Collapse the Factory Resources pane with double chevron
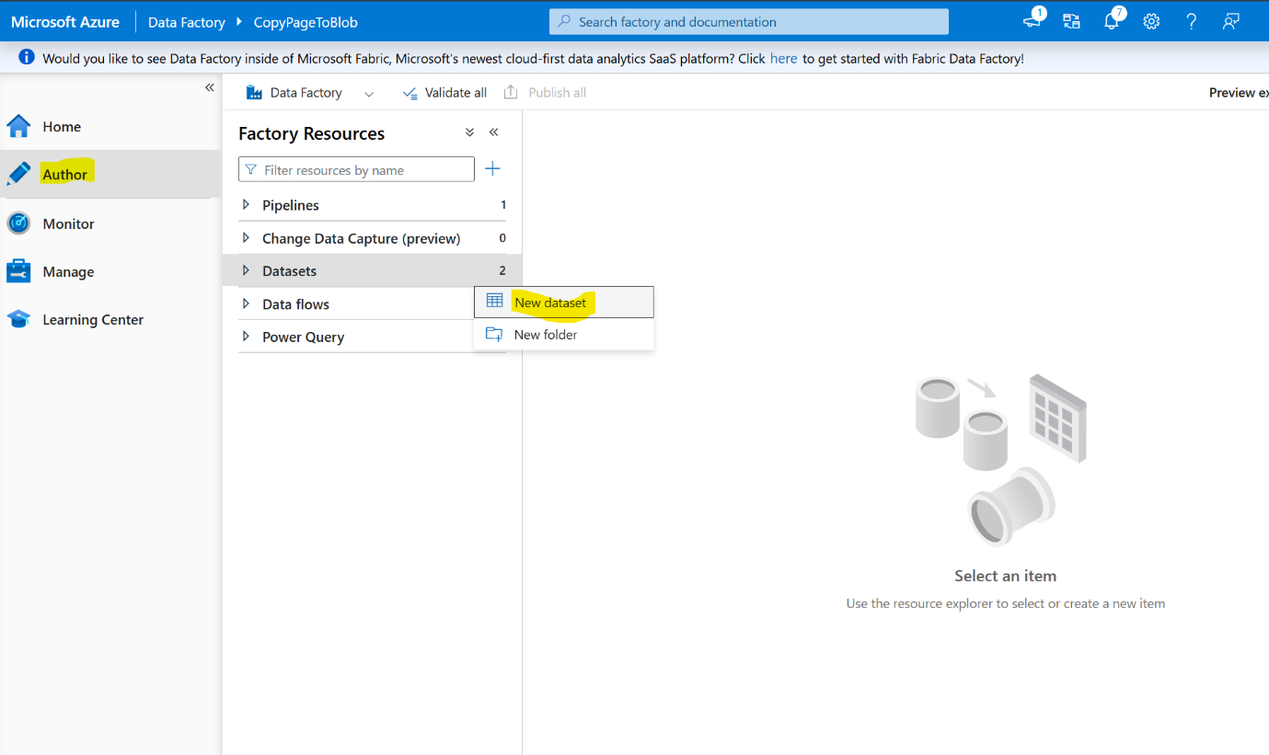The height and width of the screenshot is (755, 1269). 493,132
